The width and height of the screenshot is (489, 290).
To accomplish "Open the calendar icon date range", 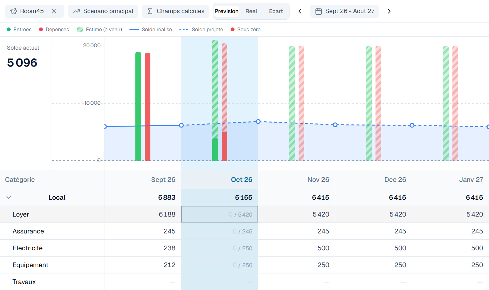I will pyautogui.click(x=319, y=11).
